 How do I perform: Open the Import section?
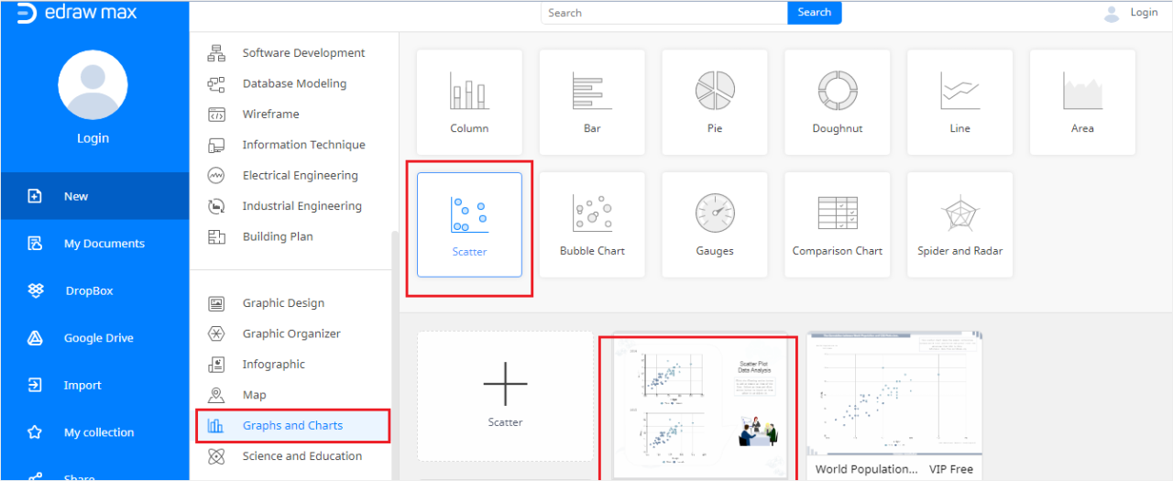click(x=94, y=385)
